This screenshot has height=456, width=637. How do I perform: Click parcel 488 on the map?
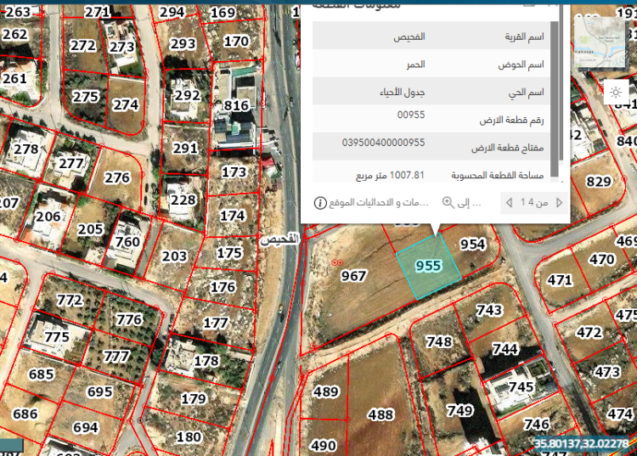pos(380,414)
